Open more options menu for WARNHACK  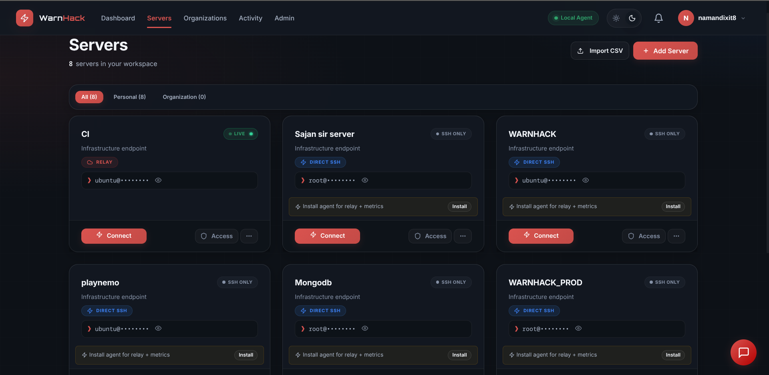[676, 236]
